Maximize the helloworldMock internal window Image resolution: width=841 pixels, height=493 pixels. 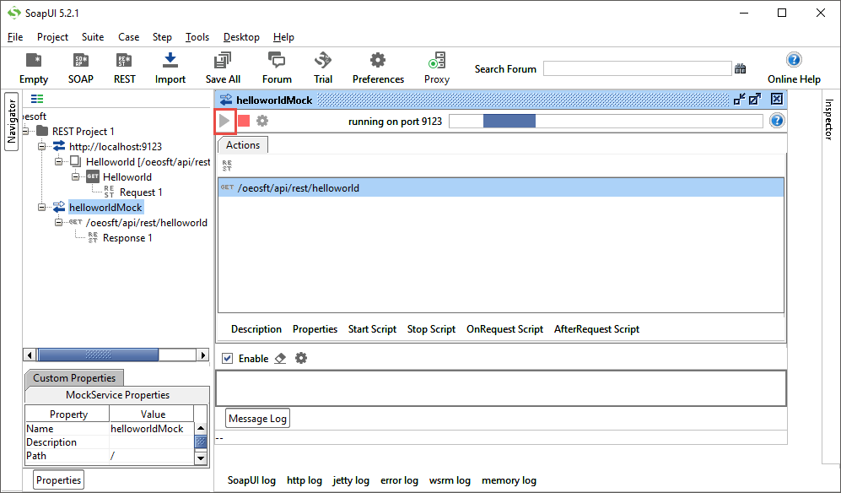[x=755, y=99]
